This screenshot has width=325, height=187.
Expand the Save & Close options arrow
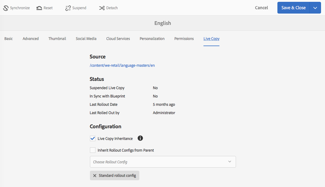pyautogui.click(x=315, y=8)
